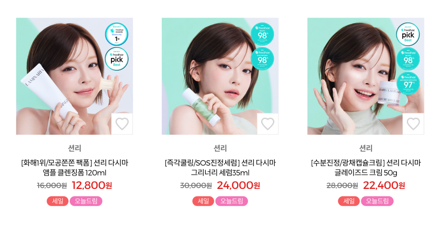Click 오늘드림 tag under Greenery serum
Viewport: 439px width, 225px height.
pyautogui.click(x=231, y=201)
